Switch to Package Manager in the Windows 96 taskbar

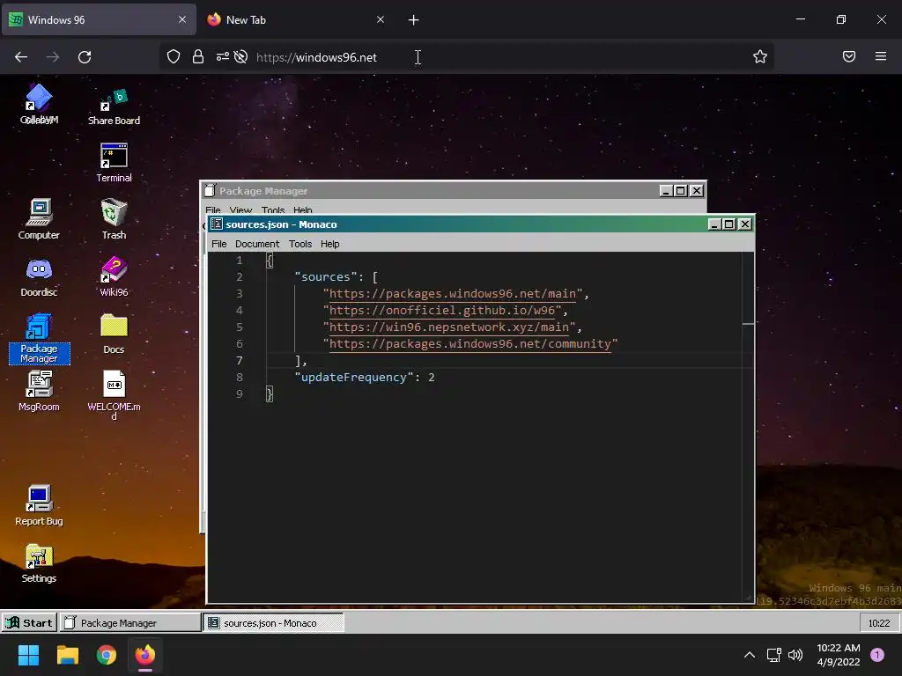tap(130, 622)
